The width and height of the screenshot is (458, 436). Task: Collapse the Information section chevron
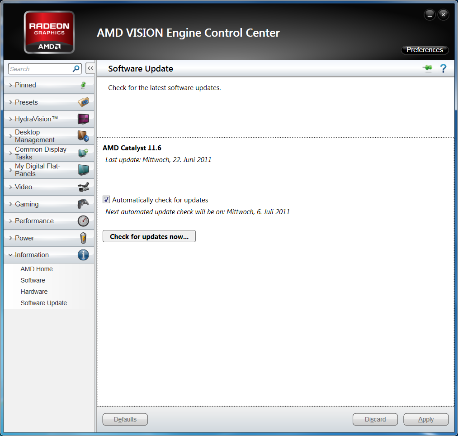click(x=10, y=255)
